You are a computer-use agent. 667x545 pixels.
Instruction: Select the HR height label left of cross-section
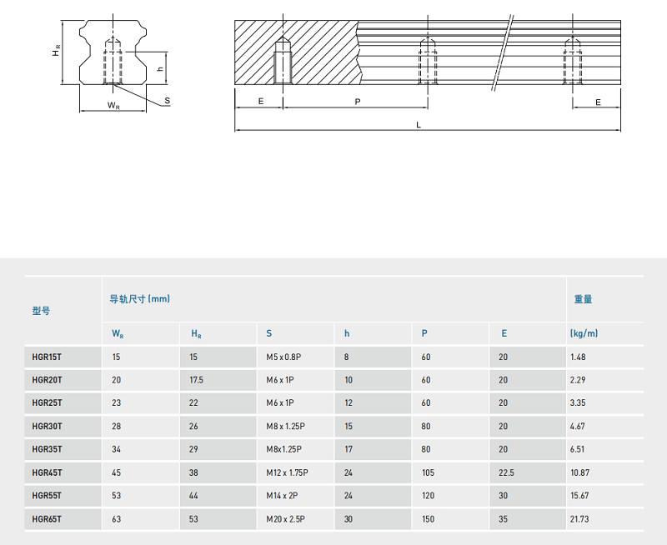coord(56,51)
